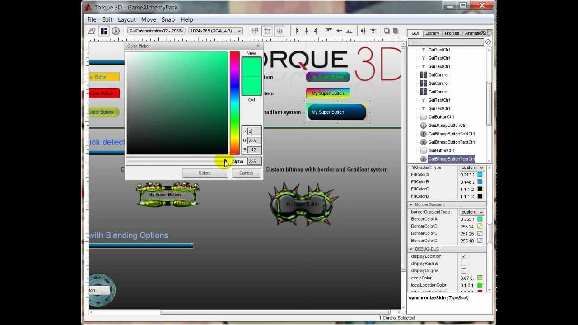
Task: Click the space vertically toolbar icon
Action: pyautogui.click(x=373, y=31)
